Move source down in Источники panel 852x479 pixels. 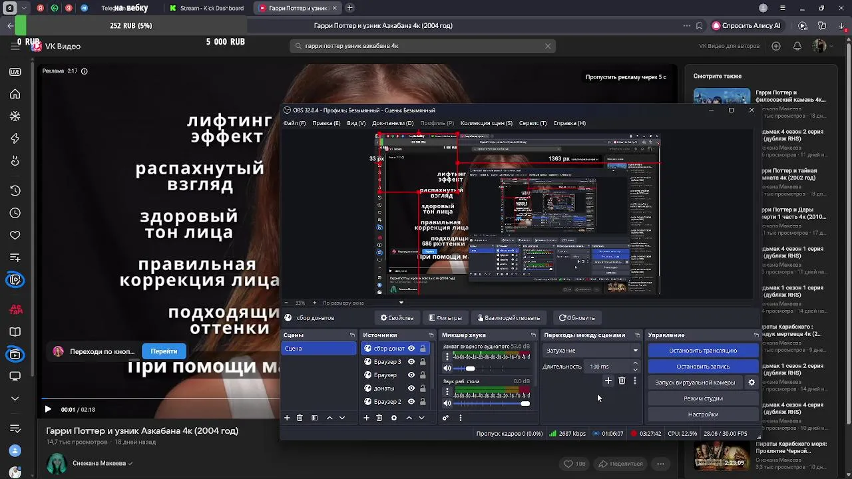[x=421, y=418]
